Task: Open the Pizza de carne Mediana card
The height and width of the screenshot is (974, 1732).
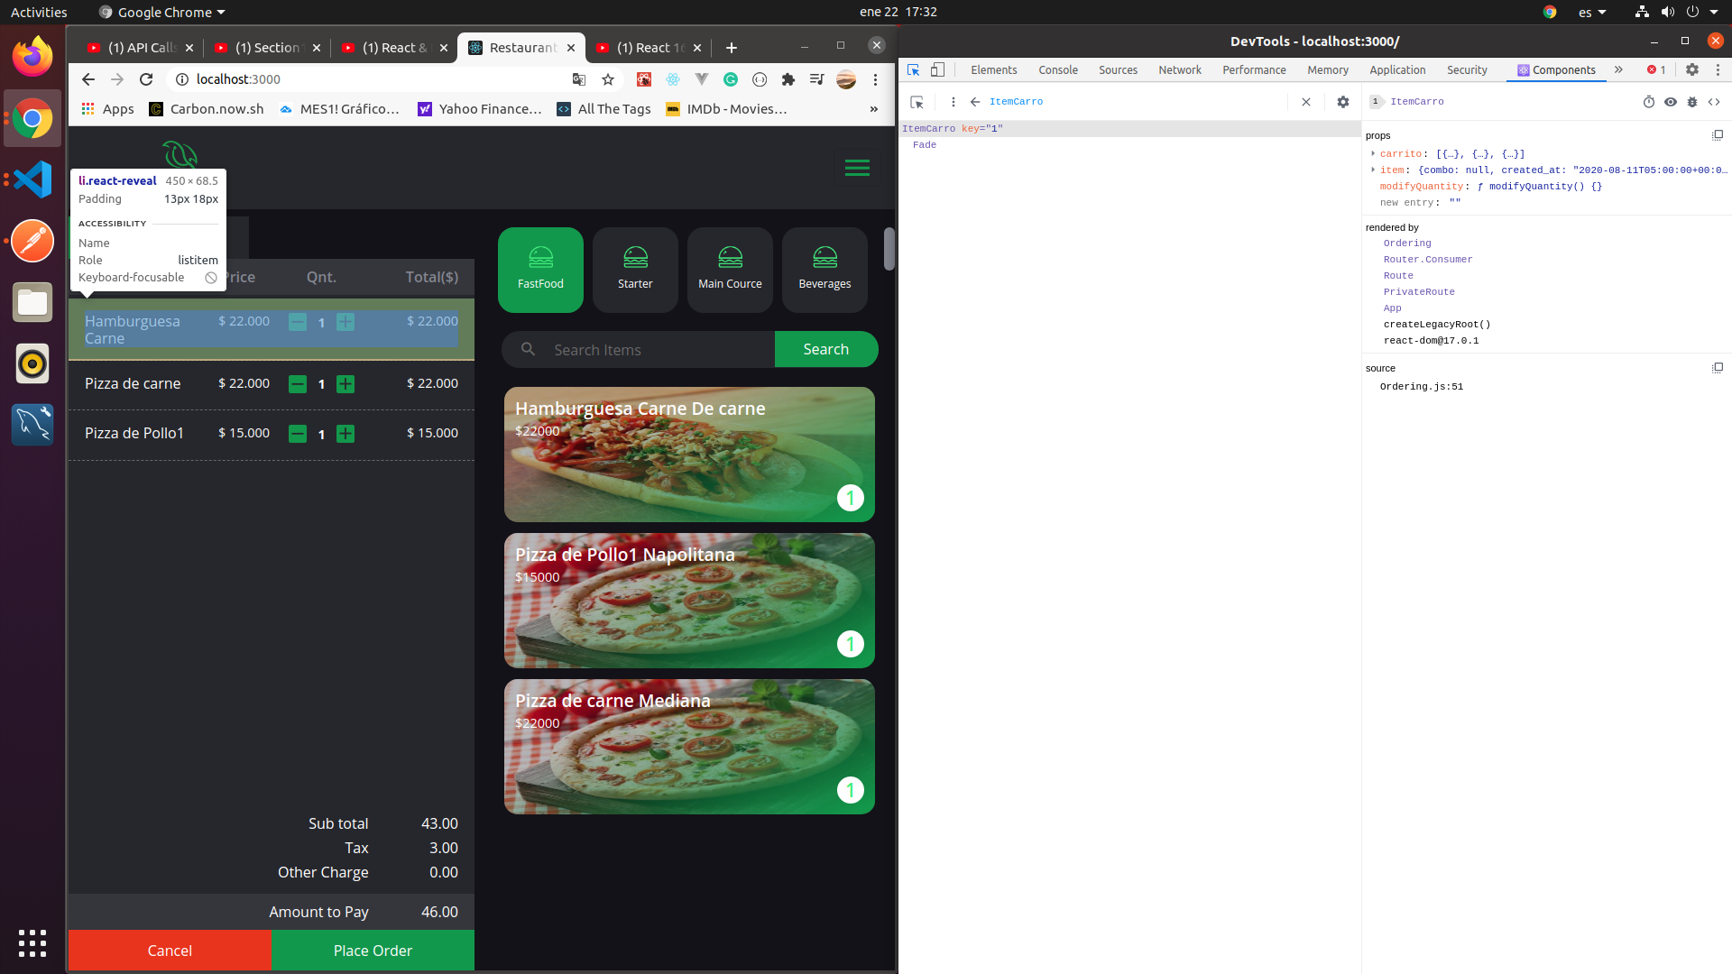Action: [x=689, y=747]
